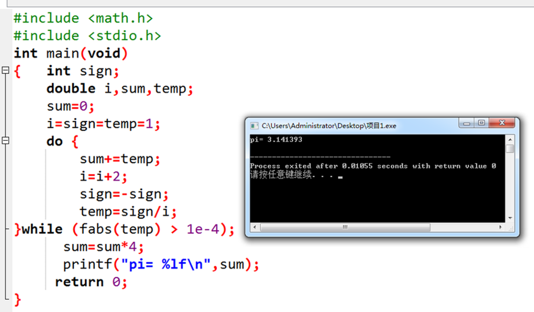Image resolution: width=534 pixels, height=312 pixels.
Task: Click the console window app icon
Action: click(x=254, y=126)
